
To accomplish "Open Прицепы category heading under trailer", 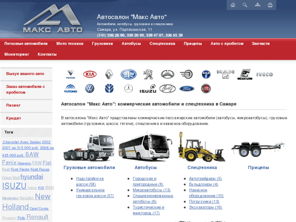I will coord(259,167).
